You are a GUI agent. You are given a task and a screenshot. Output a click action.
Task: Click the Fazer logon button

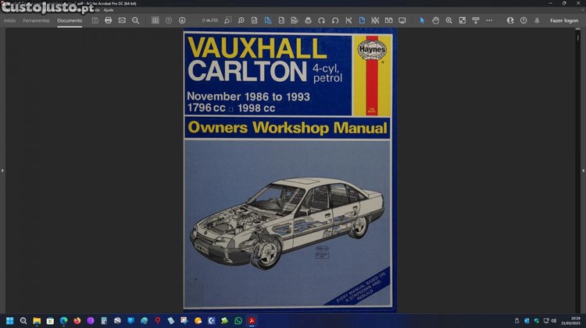click(564, 20)
